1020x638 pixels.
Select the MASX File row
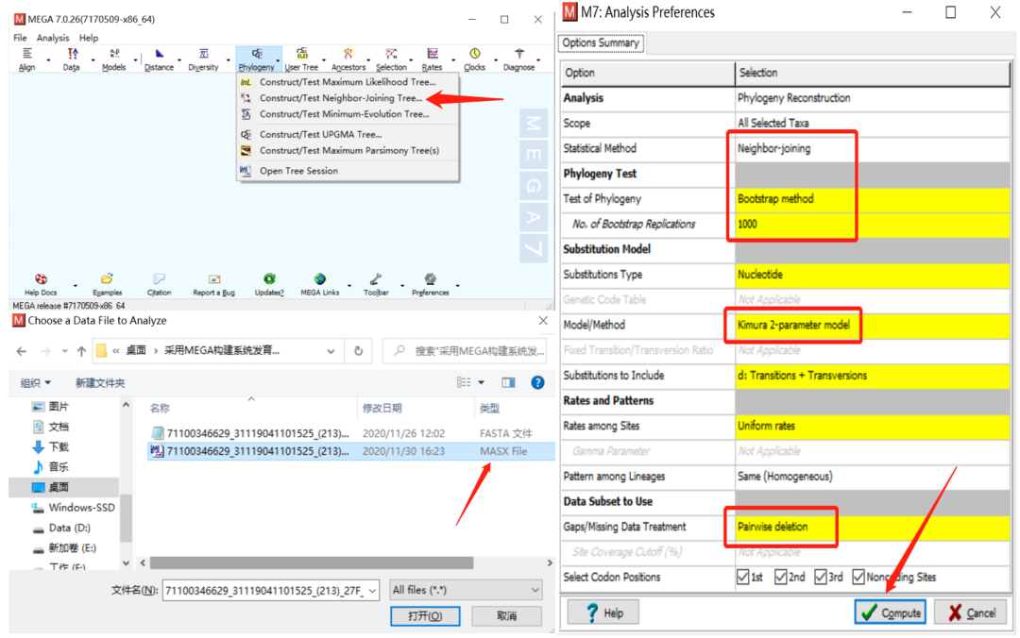[351, 451]
